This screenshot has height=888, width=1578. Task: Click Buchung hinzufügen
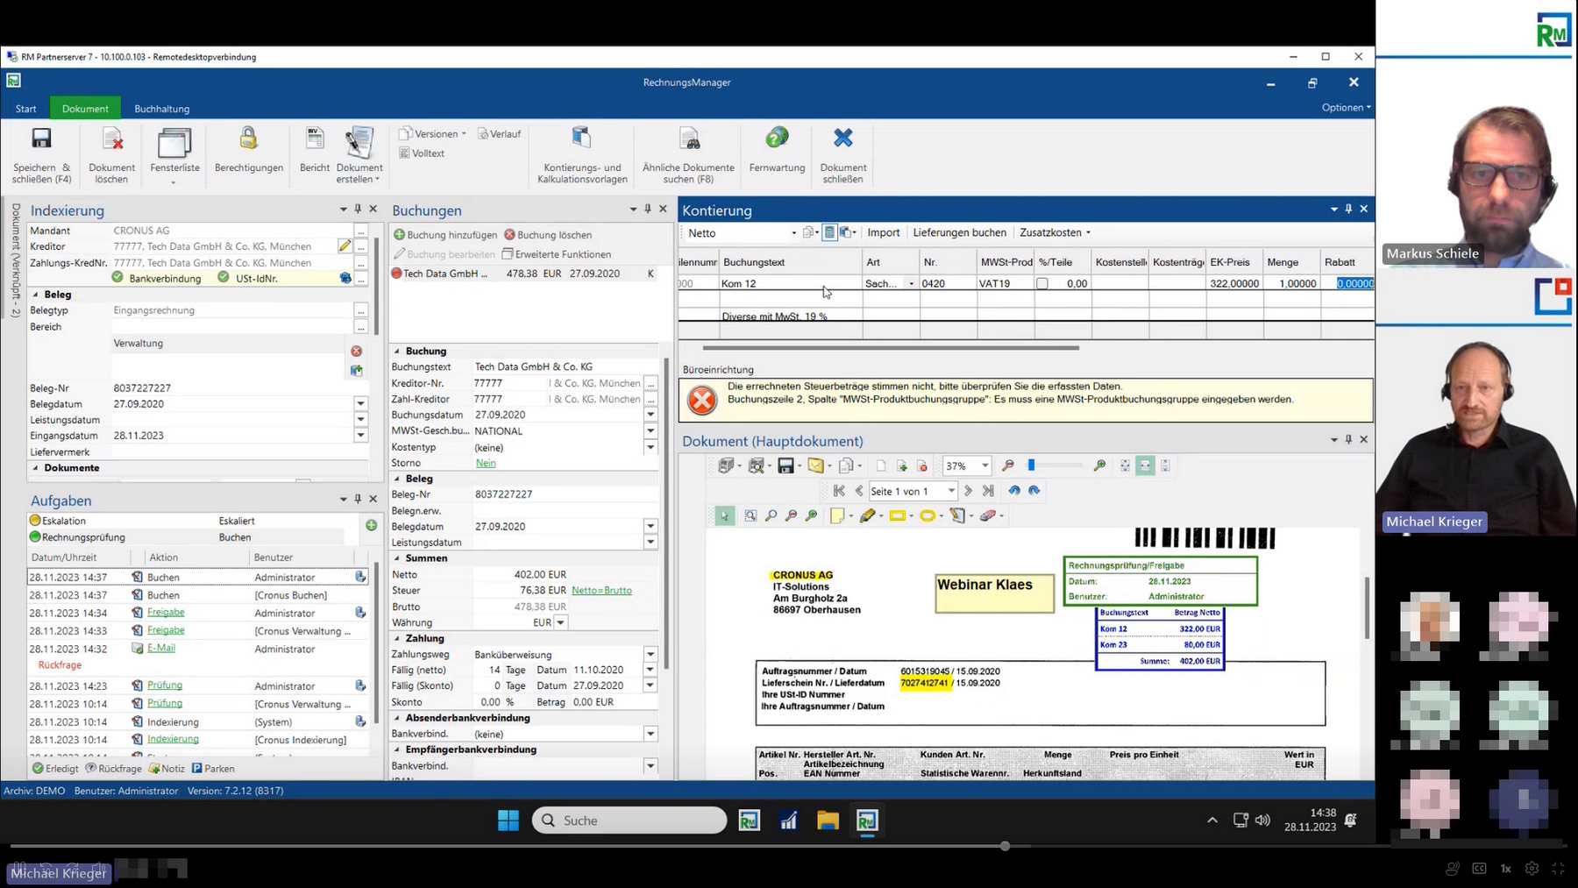[444, 235]
